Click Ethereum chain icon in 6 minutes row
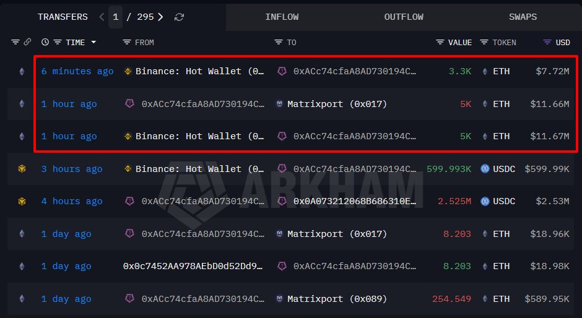Image resolution: width=582 pixels, height=318 pixels. point(22,71)
